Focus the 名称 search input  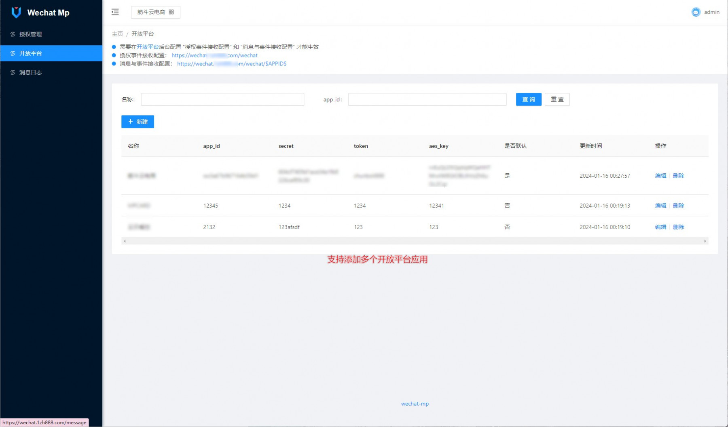pos(222,99)
